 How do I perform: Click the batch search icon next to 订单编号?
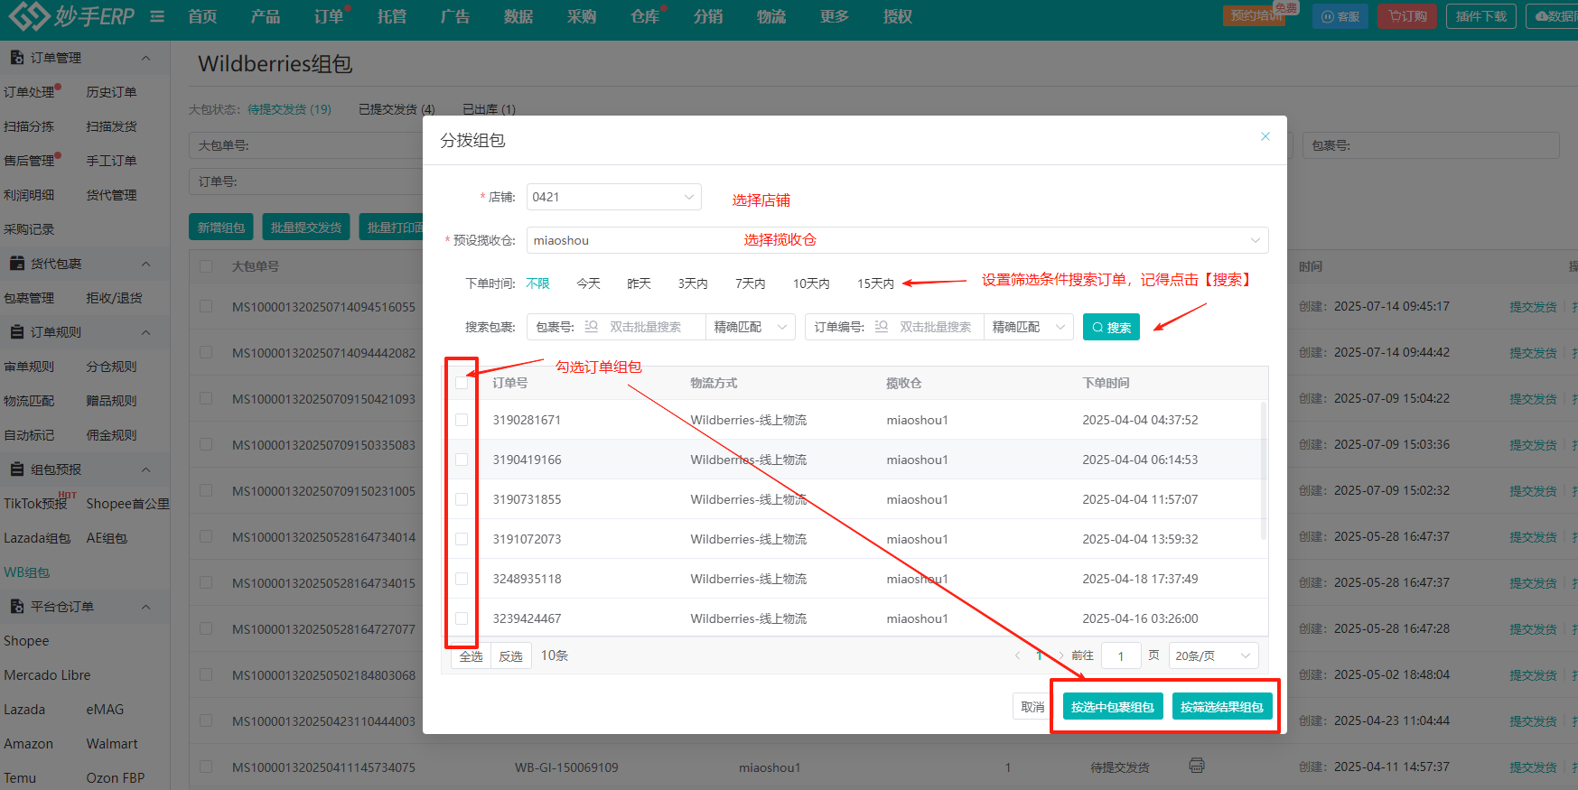click(882, 327)
